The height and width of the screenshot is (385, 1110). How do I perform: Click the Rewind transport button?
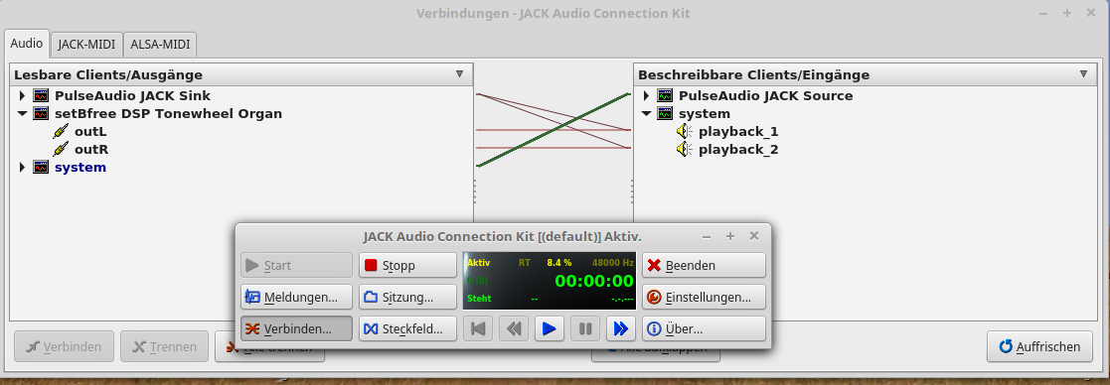pyautogui.click(x=514, y=328)
